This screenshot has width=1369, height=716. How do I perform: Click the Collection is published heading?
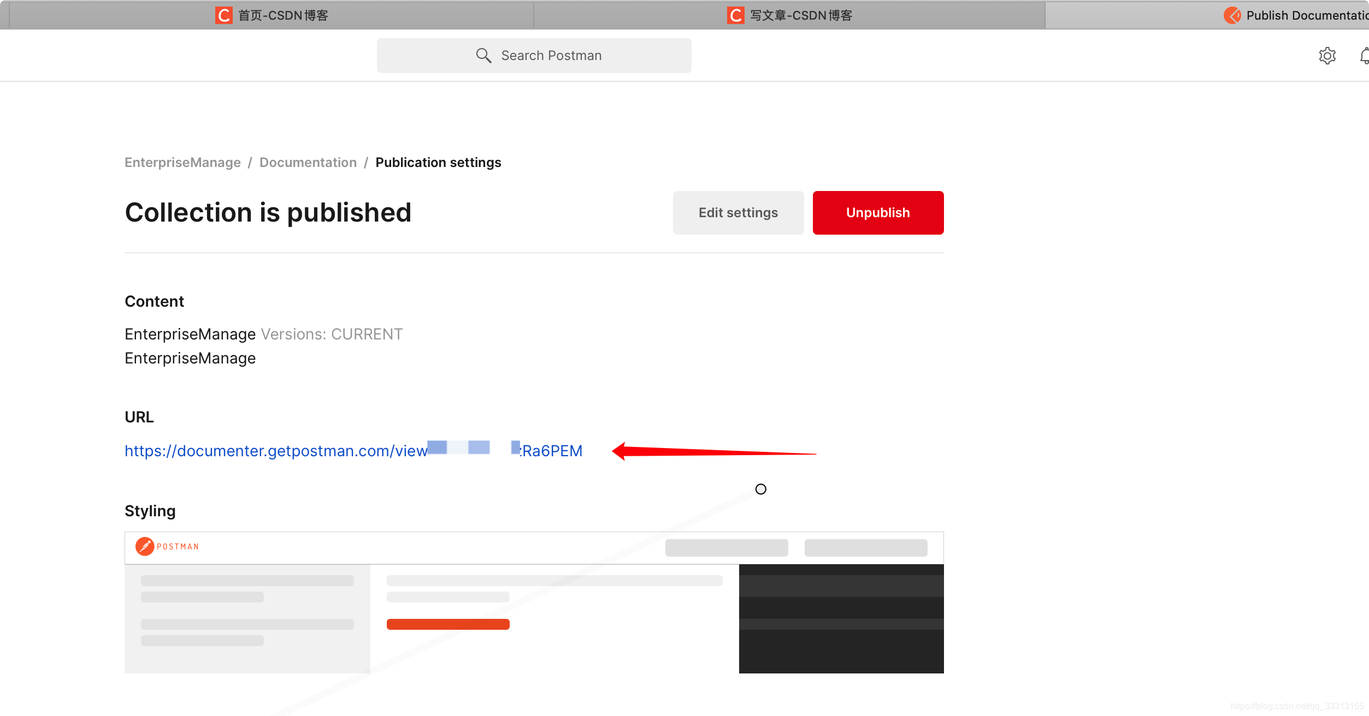pyautogui.click(x=268, y=213)
